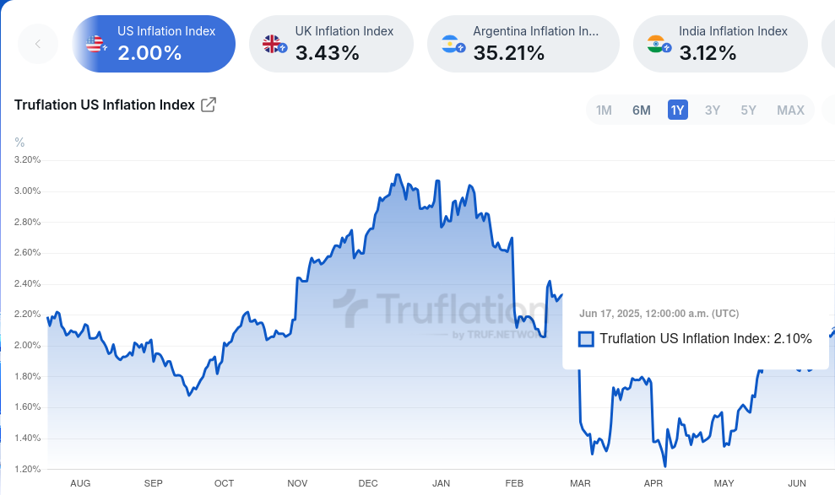This screenshot has width=835, height=495.
Task: Click the India flag icon
Action: [x=658, y=44]
